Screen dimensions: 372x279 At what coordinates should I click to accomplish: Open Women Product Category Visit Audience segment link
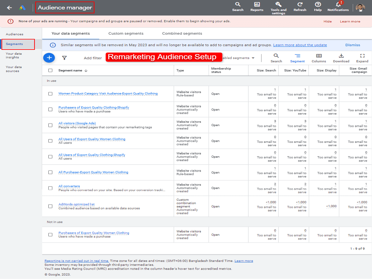108,93
